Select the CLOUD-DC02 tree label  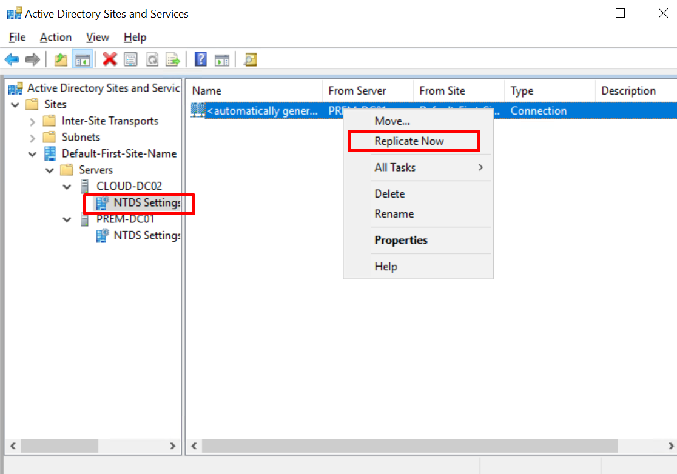(129, 186)
